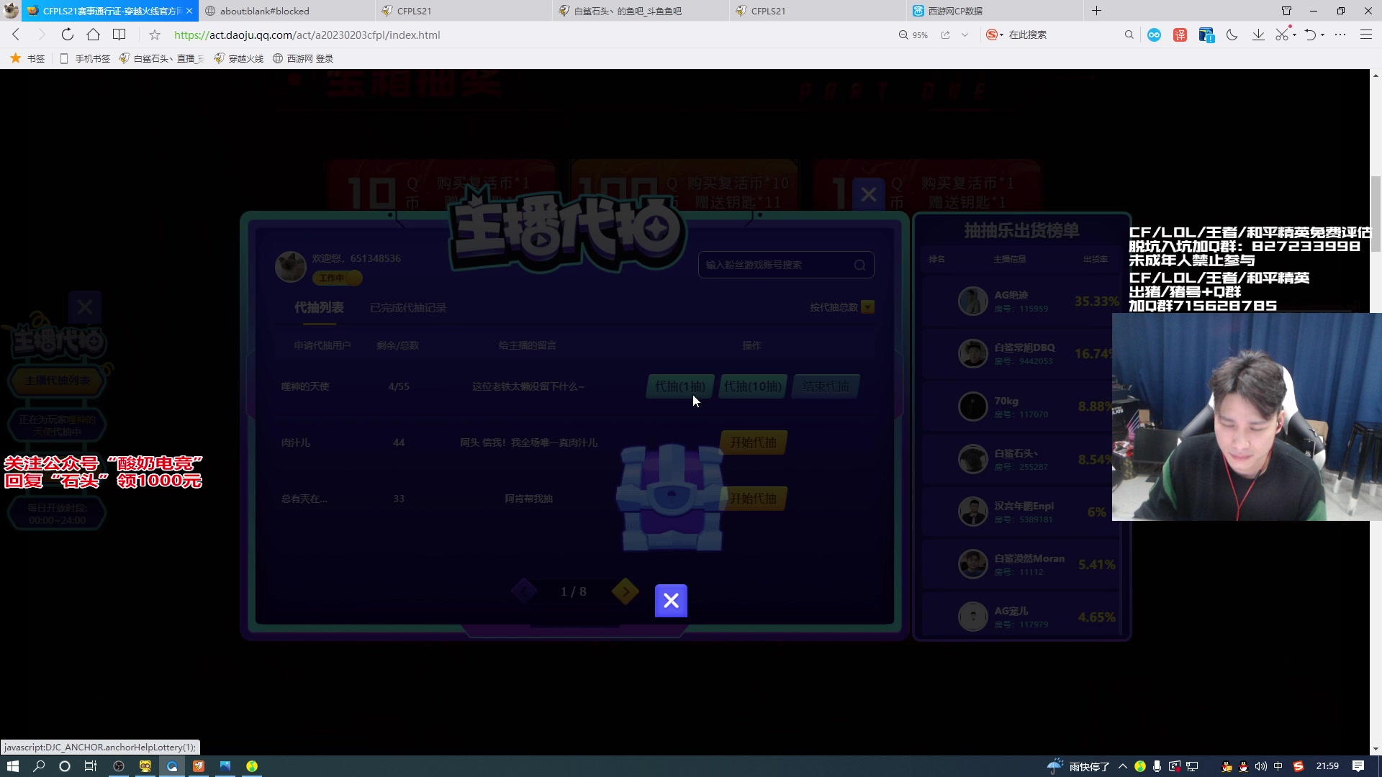Click the address bar URL
Image resolution: width=1382 pixels, height=777 pixels.
click(x=307, y=35)
